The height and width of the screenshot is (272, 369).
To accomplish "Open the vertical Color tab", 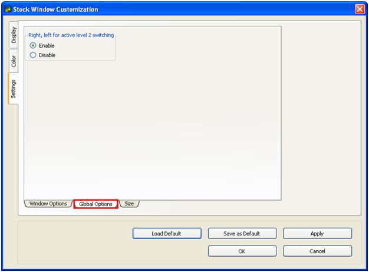I will pyautogui.click(x=14, y=61).
